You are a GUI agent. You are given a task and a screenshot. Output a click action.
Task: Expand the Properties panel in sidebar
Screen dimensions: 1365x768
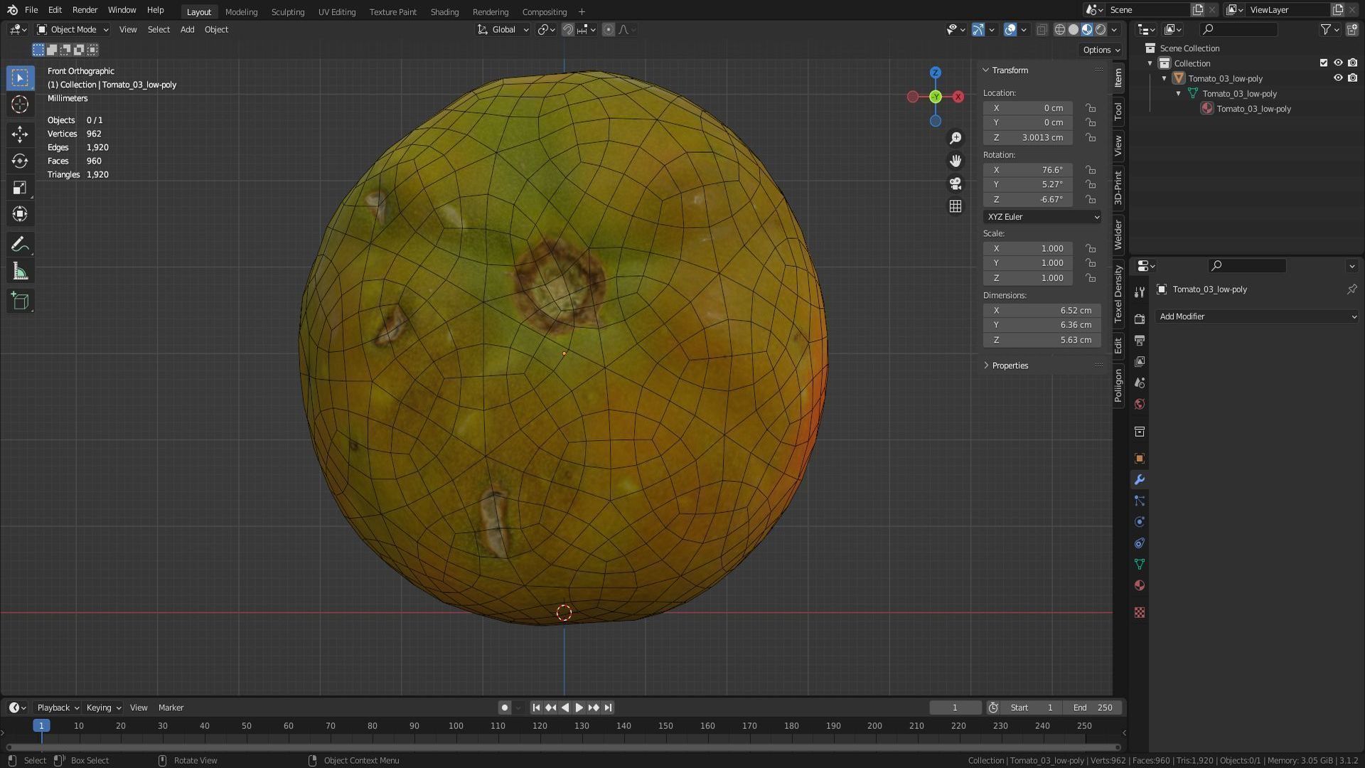click(x=987, y=366)
